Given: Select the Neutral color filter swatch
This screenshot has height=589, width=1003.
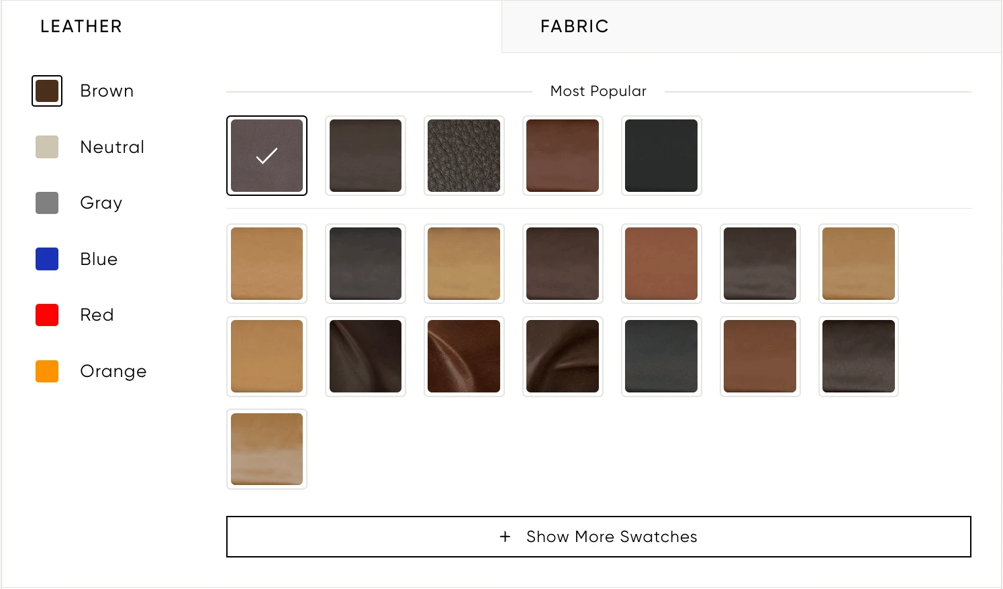Looking at the screenshot, I should (46, 146).
